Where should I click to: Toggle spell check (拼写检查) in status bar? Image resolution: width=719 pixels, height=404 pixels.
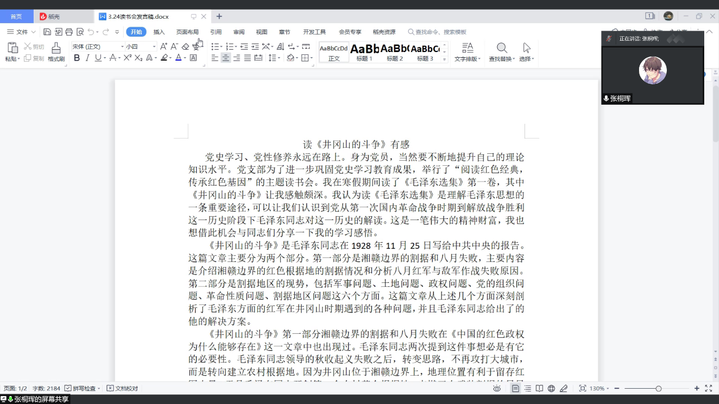point(82,389)
